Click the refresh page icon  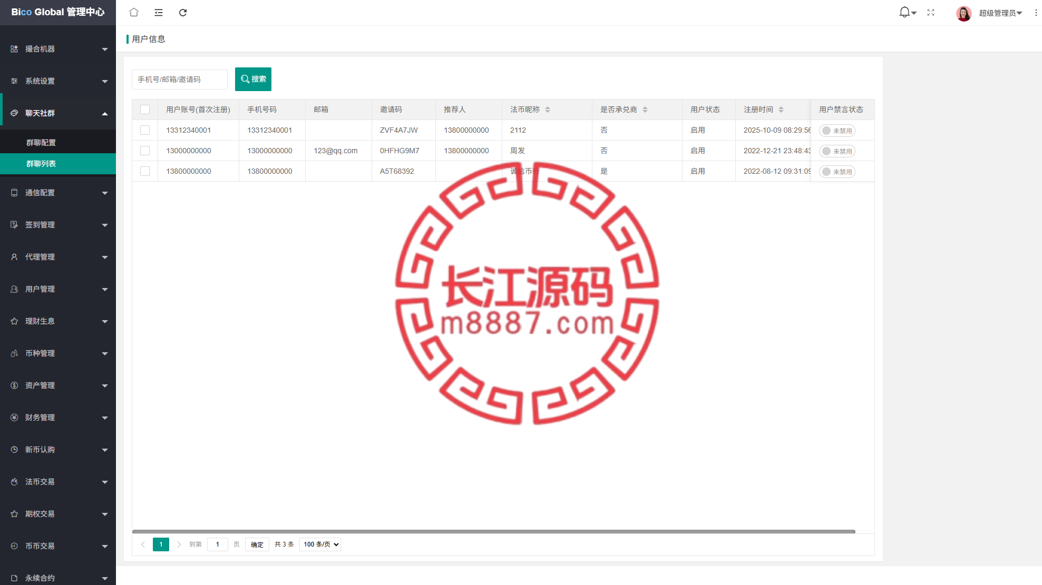[183, 13]
